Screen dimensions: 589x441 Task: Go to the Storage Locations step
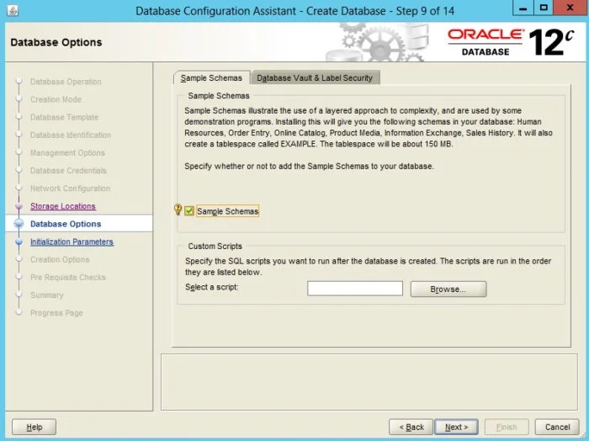coord(63,206)
